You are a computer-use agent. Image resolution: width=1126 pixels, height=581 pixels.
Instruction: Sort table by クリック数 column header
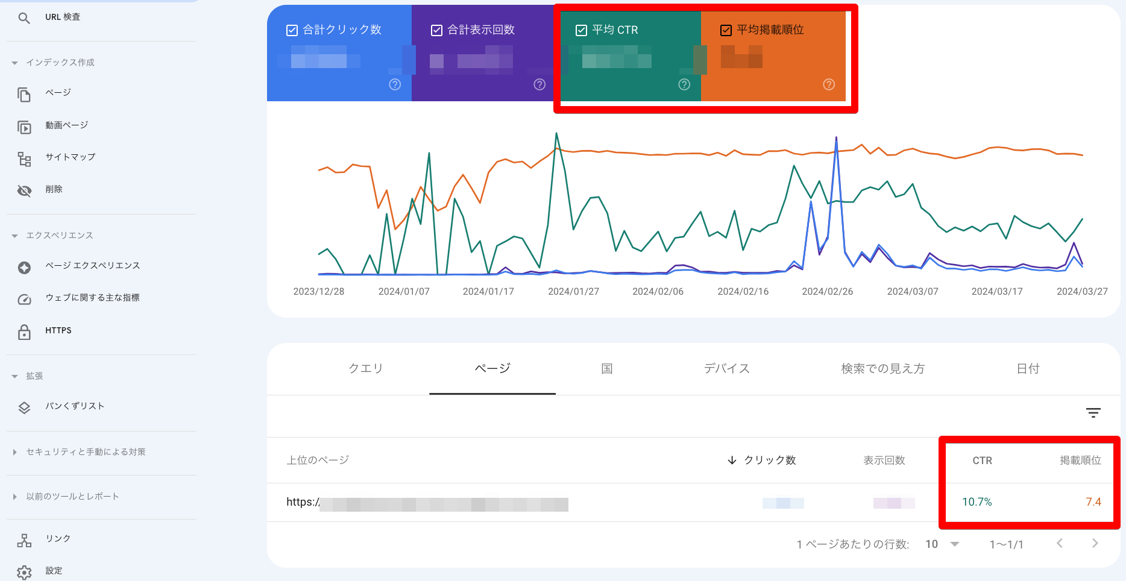[x=770, y=460]
